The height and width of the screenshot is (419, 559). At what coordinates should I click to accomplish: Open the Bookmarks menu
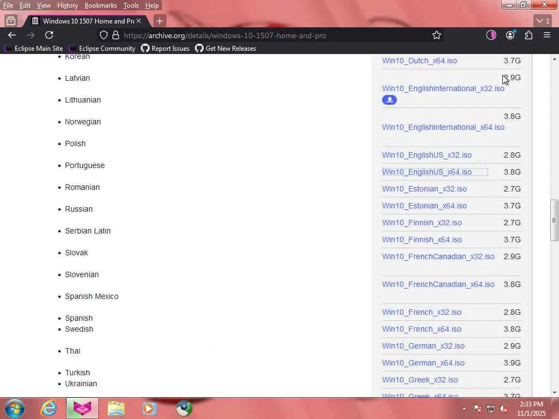click(x=100, y=5)
